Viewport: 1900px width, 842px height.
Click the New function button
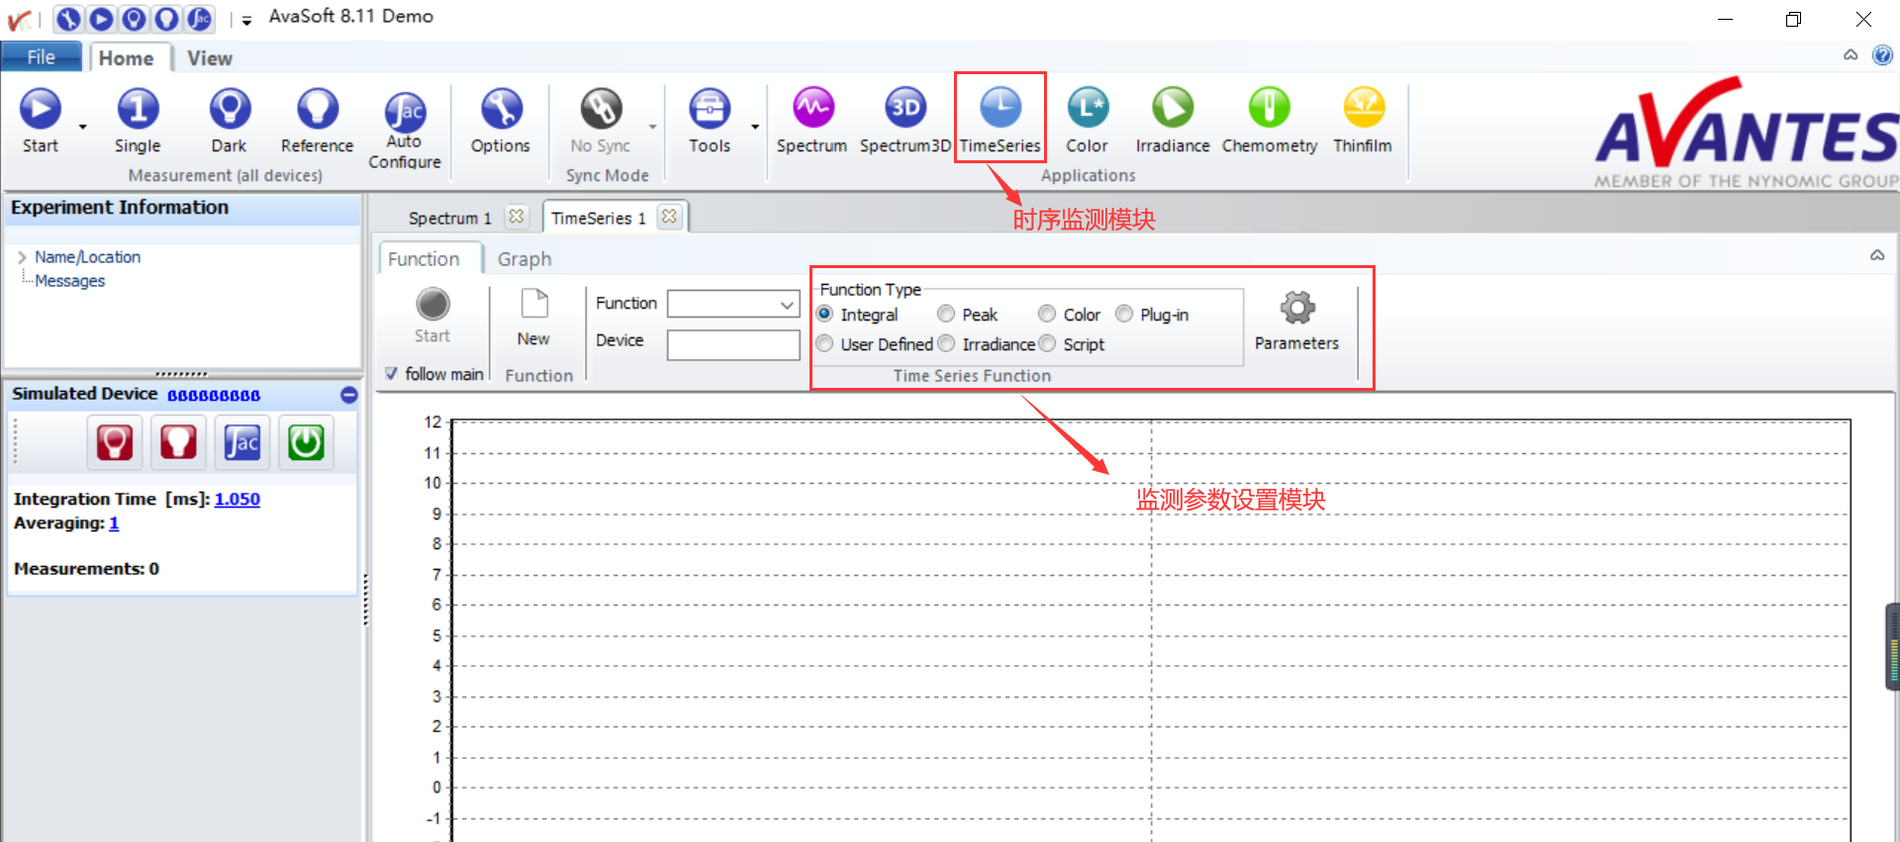533,317
